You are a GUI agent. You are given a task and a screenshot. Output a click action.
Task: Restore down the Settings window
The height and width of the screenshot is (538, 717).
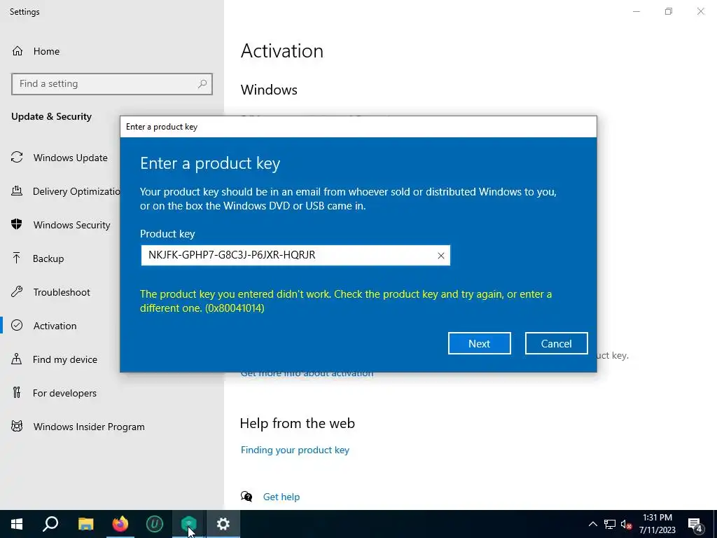tap(669, 11)
